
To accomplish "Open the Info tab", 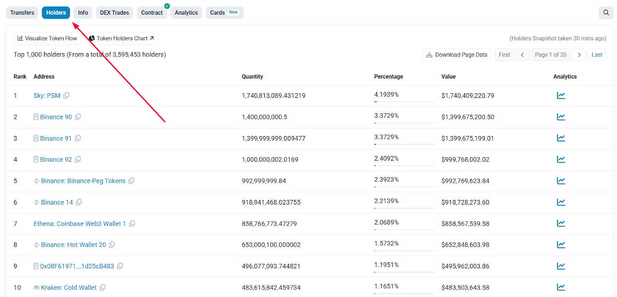I will pos(83,13).
